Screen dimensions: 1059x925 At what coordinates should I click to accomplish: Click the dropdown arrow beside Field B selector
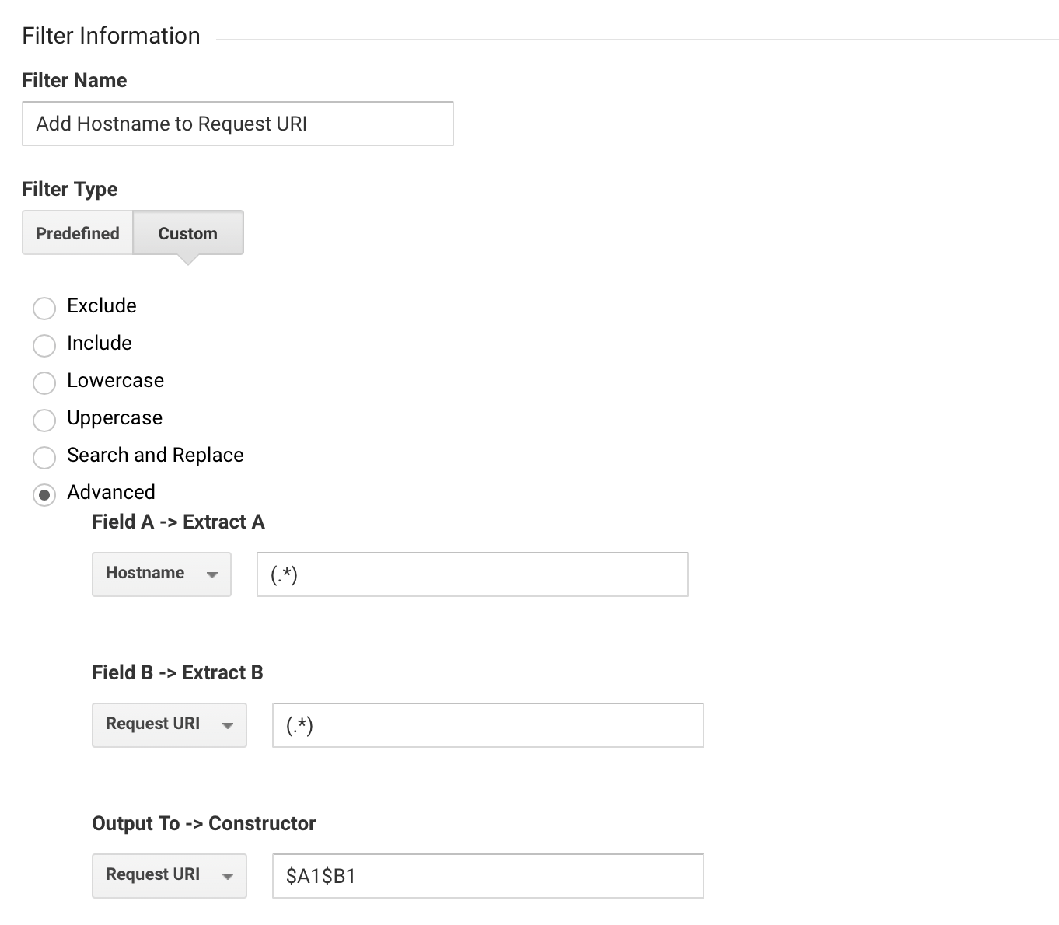[x=228, y=726]
